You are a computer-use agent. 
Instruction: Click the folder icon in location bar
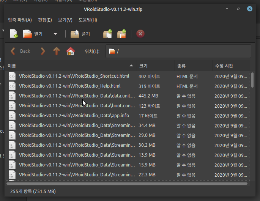click(112, 51)
